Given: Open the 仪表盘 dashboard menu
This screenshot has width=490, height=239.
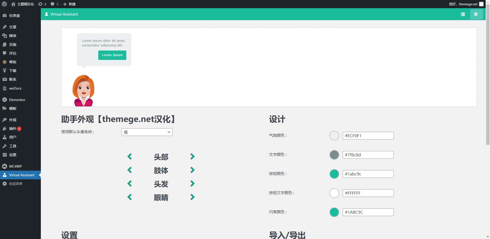Looking at the screenshot, I should click(20, 16).
